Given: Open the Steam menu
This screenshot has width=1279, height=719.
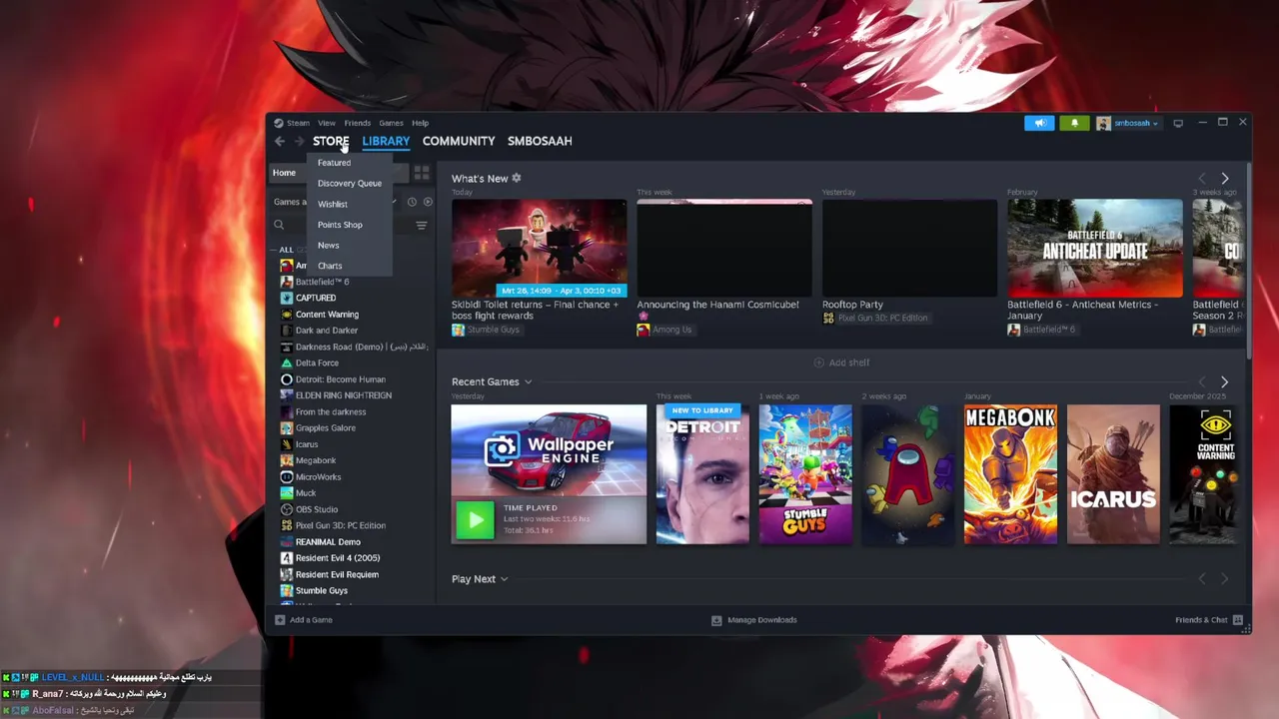Looking at the screenshot, I should [x=299, y=123].
